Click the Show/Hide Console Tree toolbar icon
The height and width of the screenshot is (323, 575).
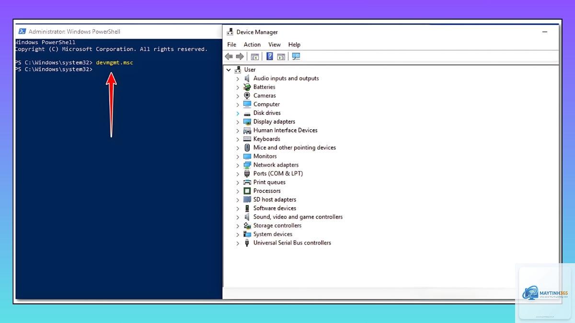coord(255,56)
